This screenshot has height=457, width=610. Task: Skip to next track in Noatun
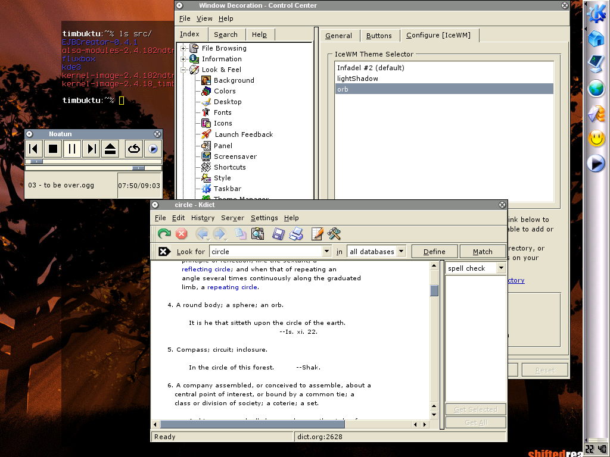[91, 149]
